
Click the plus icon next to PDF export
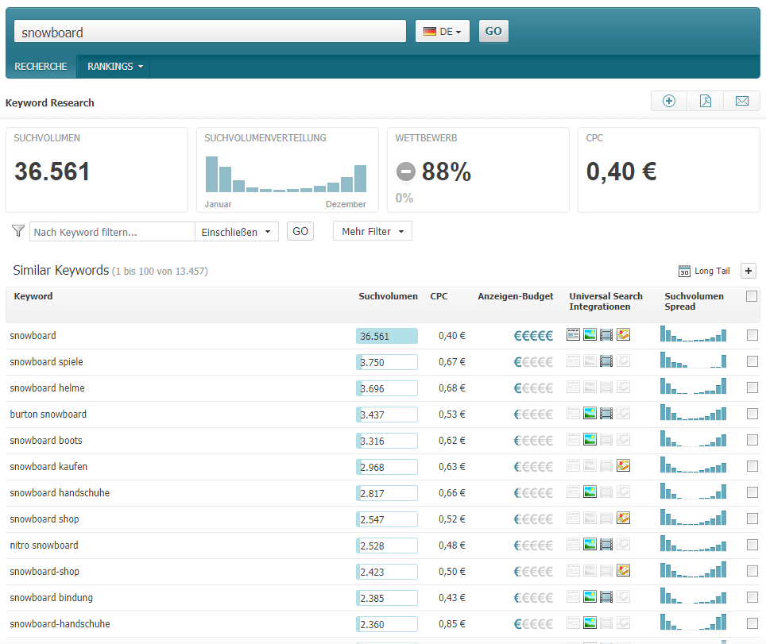tap(669, 101)
